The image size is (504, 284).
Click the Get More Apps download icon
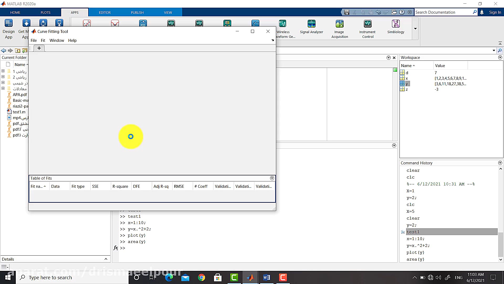26,23
